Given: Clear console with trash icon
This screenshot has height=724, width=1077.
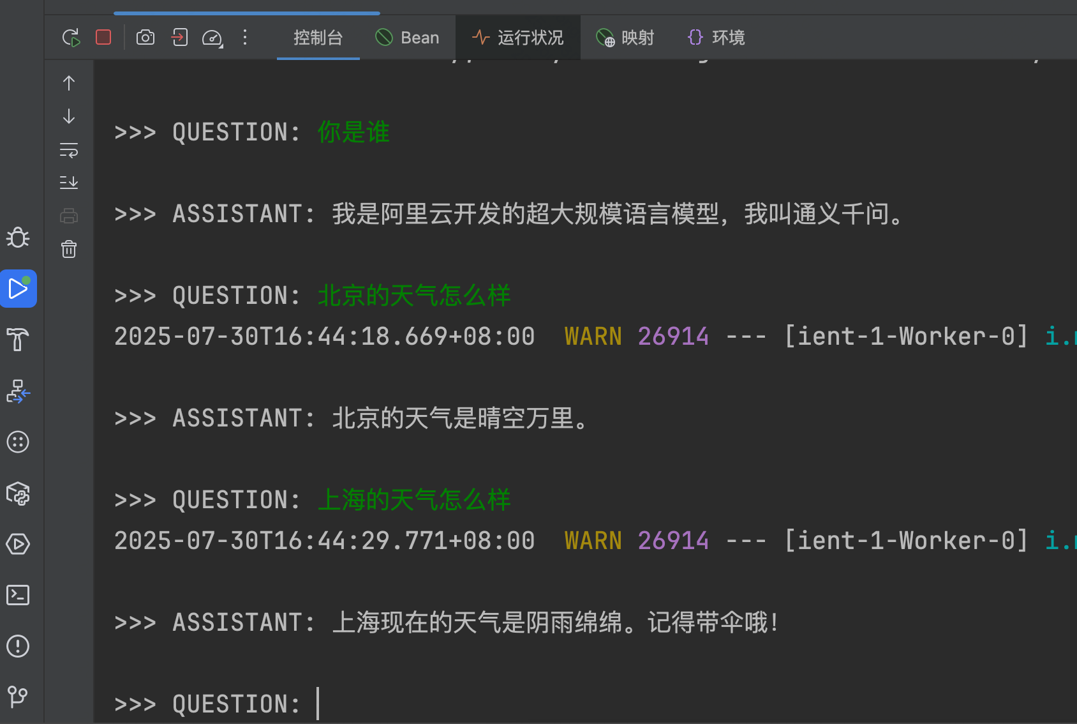Looking at the screenshot, I should coord(69,249).
